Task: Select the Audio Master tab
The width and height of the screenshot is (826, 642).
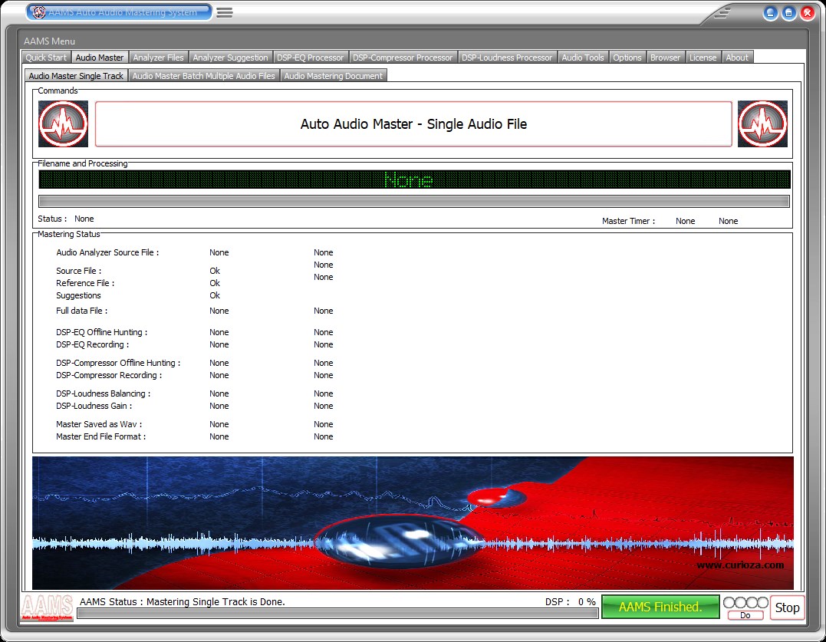Action: tap(100, 58)
